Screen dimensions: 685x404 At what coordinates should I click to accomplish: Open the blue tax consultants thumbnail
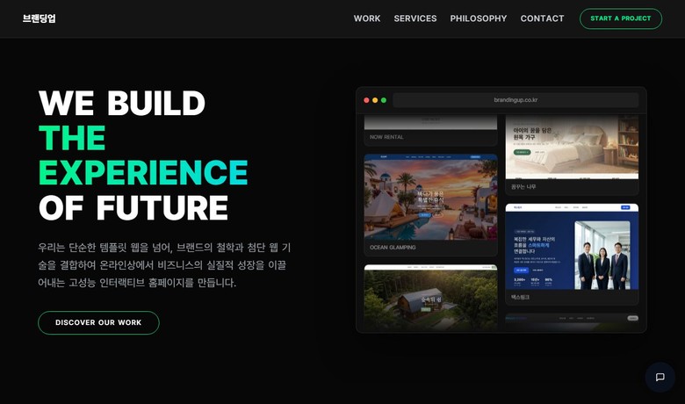(572, 247)
